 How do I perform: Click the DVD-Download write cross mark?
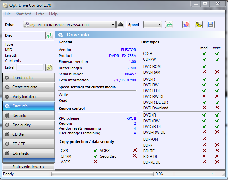(x=218, y=108)
